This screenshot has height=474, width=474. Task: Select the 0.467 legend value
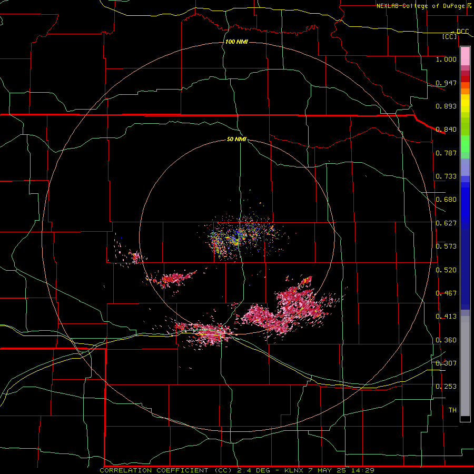pos(446,293)
